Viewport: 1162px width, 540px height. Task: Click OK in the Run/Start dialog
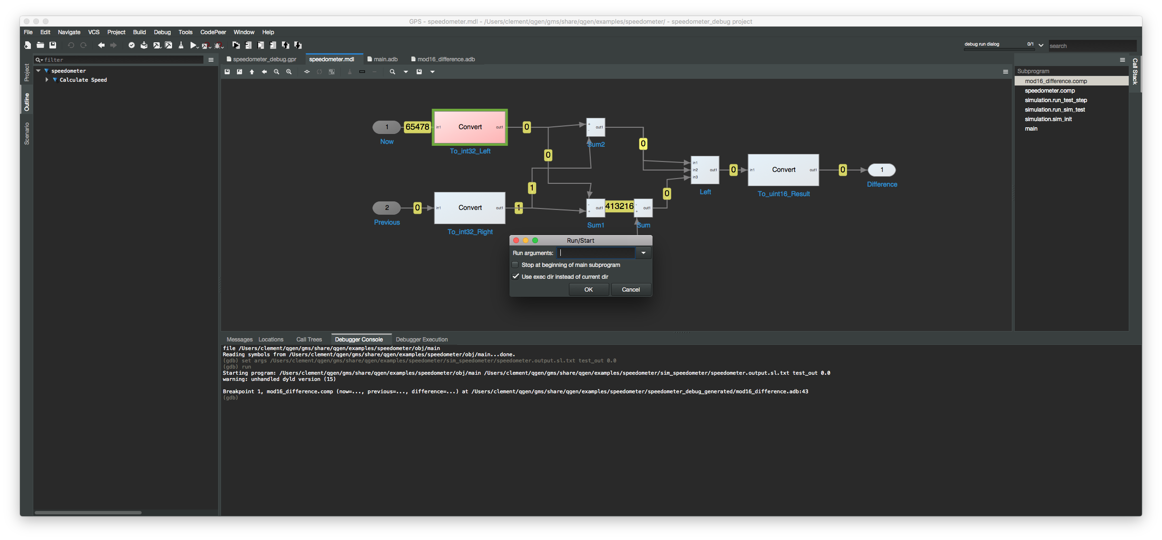click(588, 290)
